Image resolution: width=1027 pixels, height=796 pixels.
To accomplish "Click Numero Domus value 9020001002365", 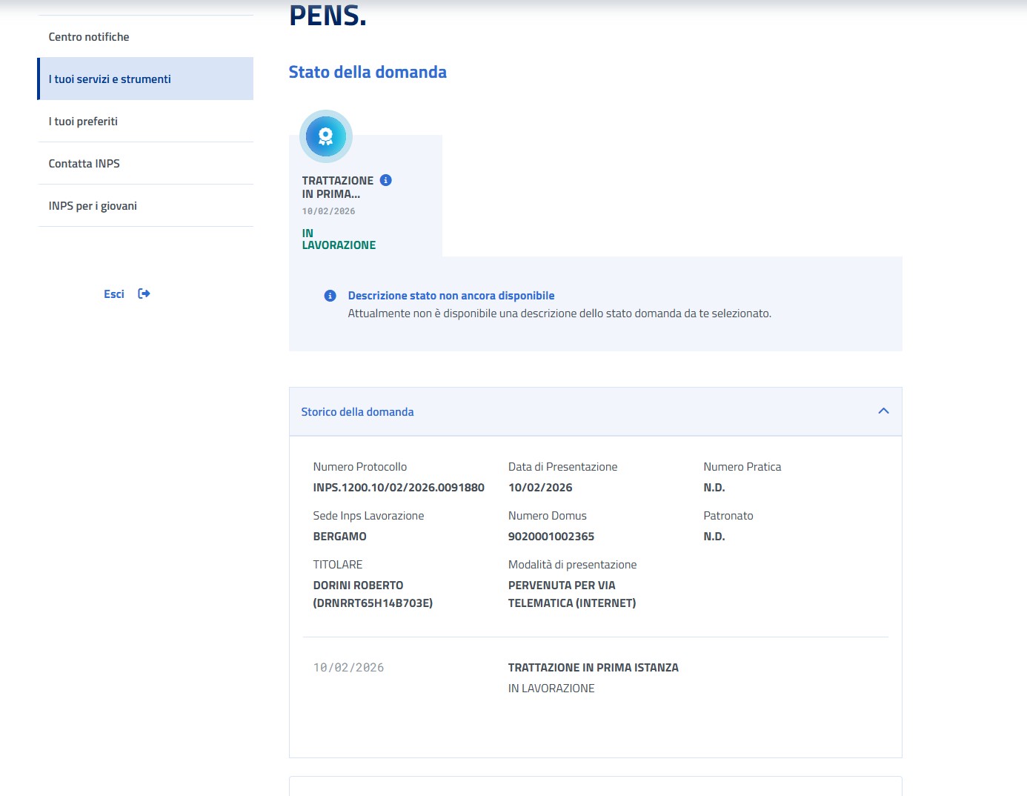I will [x=551, y=537].
